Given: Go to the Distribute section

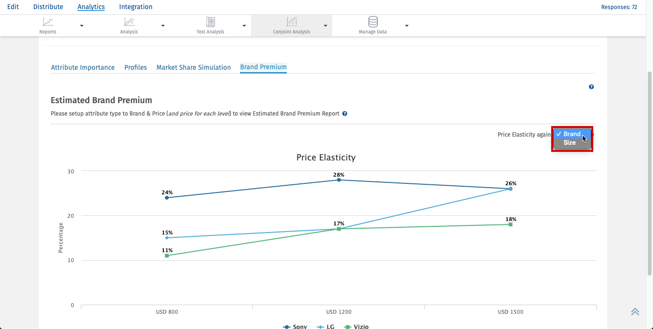Looking at the screenshot, I should pyautogui.click(x=48, y=7).
